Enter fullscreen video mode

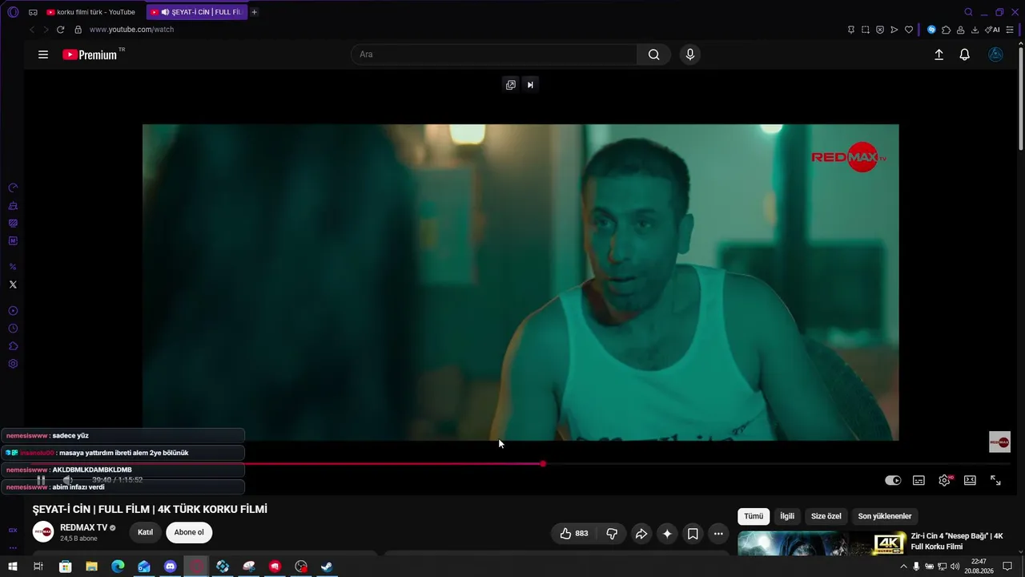(x=995, y=480)
